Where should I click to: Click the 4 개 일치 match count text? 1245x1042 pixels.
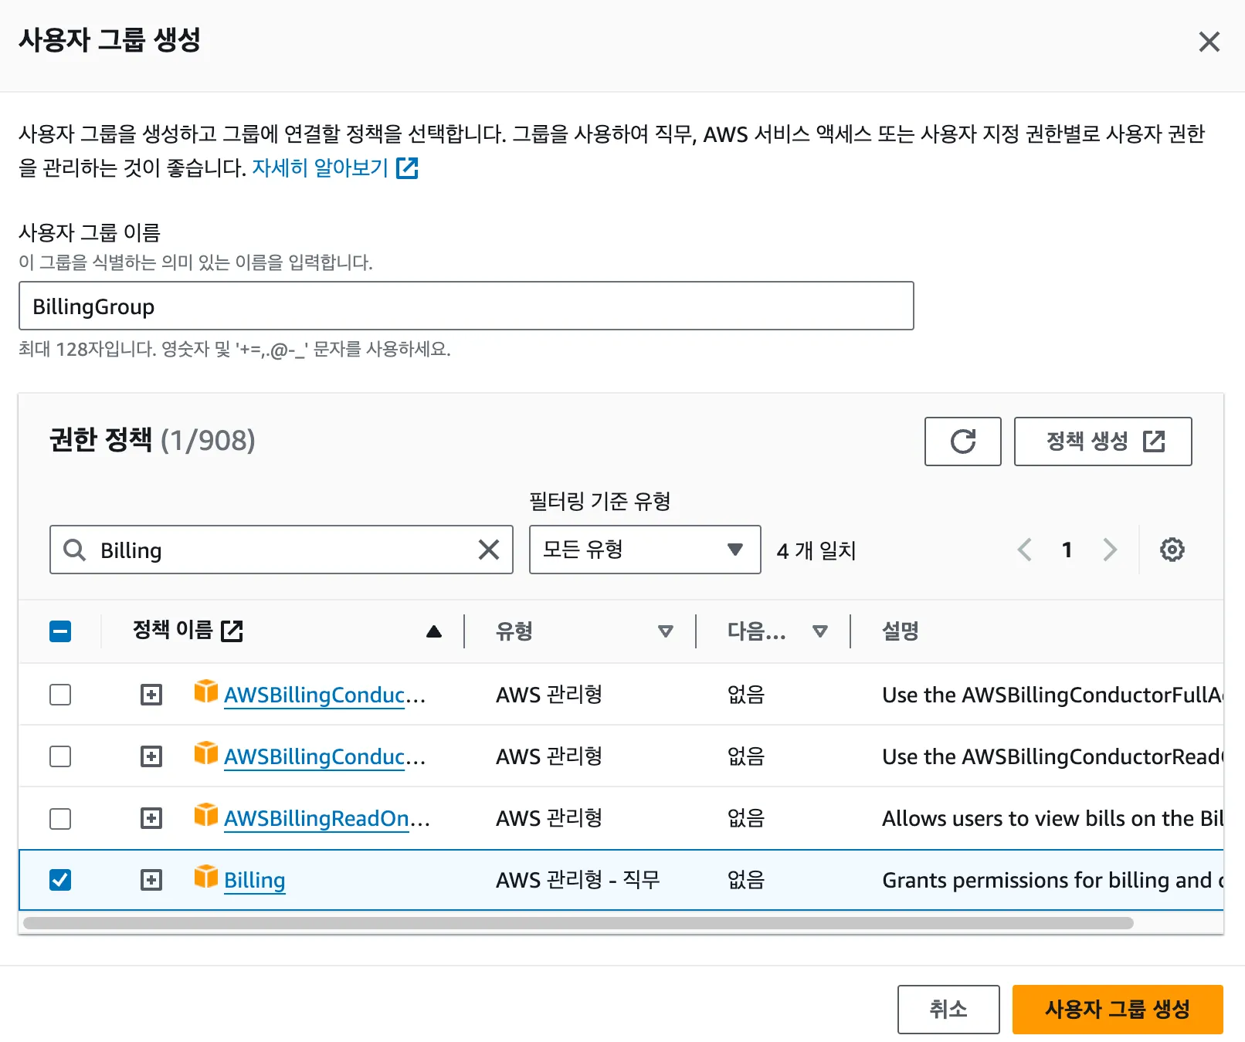816,550
